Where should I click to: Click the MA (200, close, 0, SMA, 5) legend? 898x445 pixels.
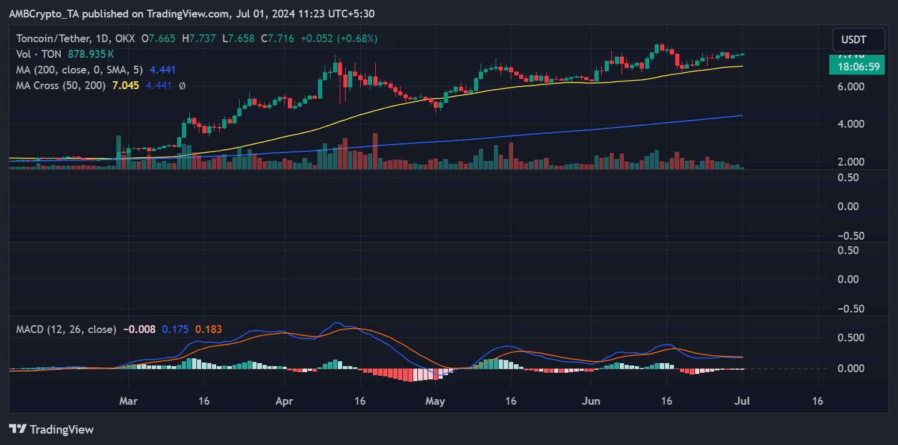(80, 70)
